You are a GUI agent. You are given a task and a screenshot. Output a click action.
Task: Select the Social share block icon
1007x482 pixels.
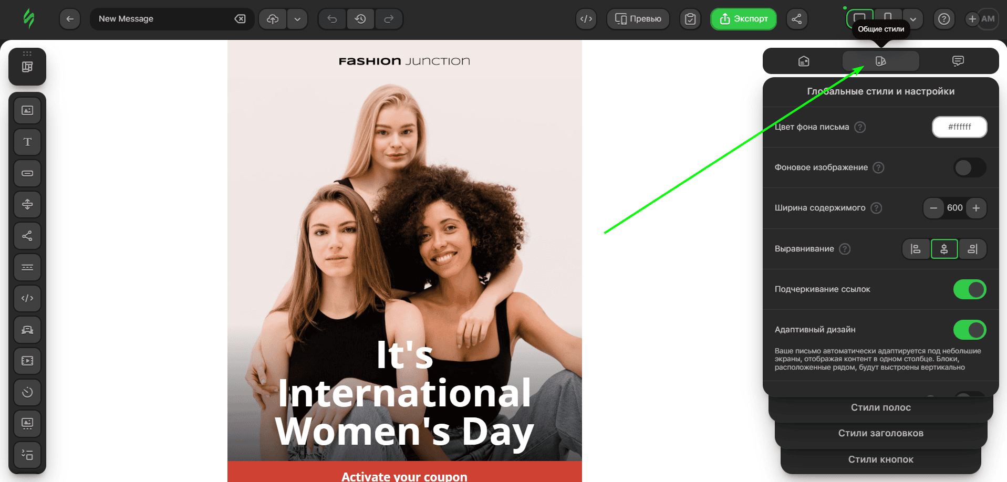point(27,236)
